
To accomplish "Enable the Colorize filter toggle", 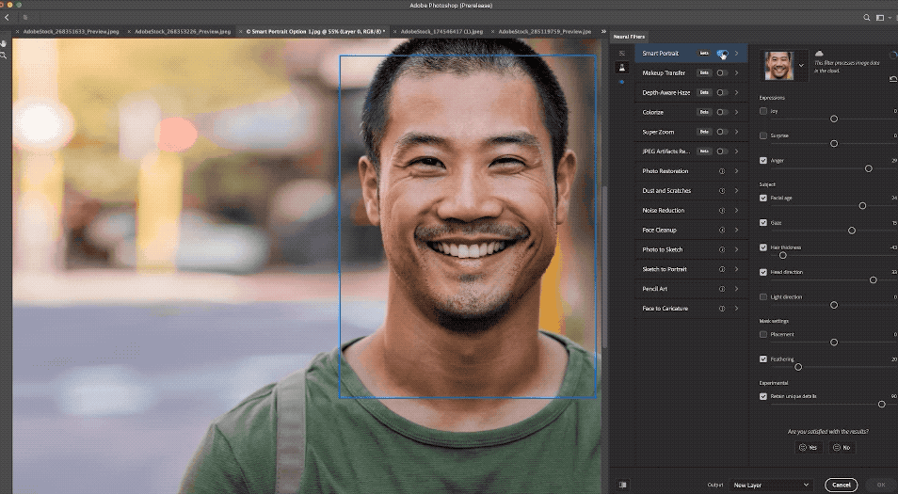I will 722,112.
